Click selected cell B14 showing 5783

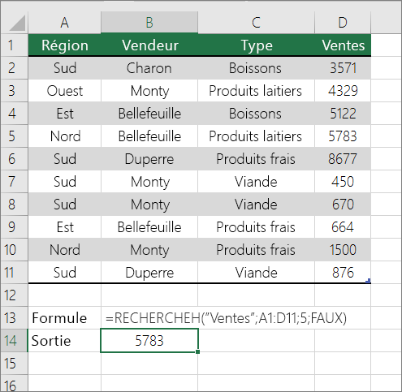[149, 341]
